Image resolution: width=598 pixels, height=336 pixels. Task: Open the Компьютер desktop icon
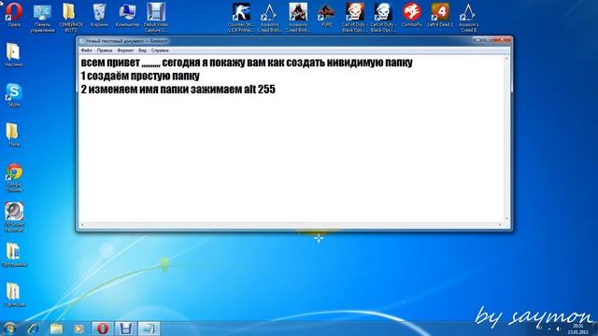click(127, 15)
